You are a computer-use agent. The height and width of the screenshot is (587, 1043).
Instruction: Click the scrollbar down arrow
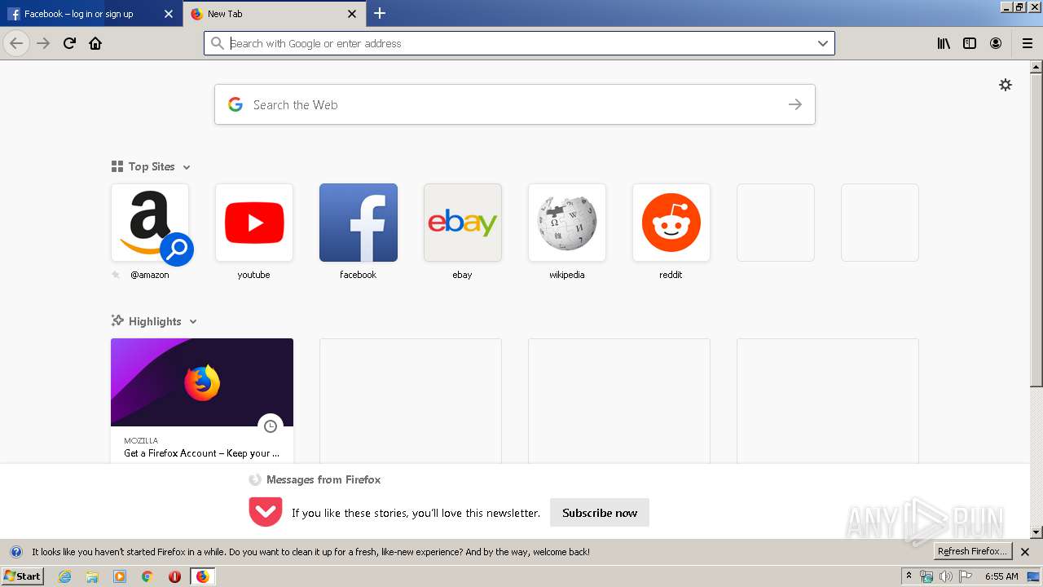click(x=1036, y=532)
